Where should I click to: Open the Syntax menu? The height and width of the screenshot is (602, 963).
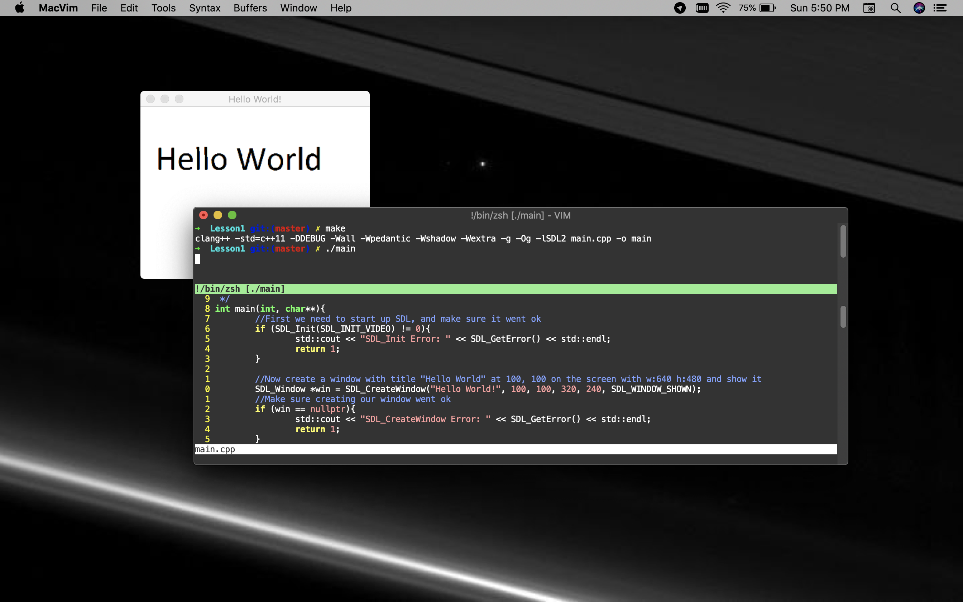(205, 8)
